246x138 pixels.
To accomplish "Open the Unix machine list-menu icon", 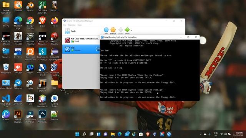I will point(98,49).
